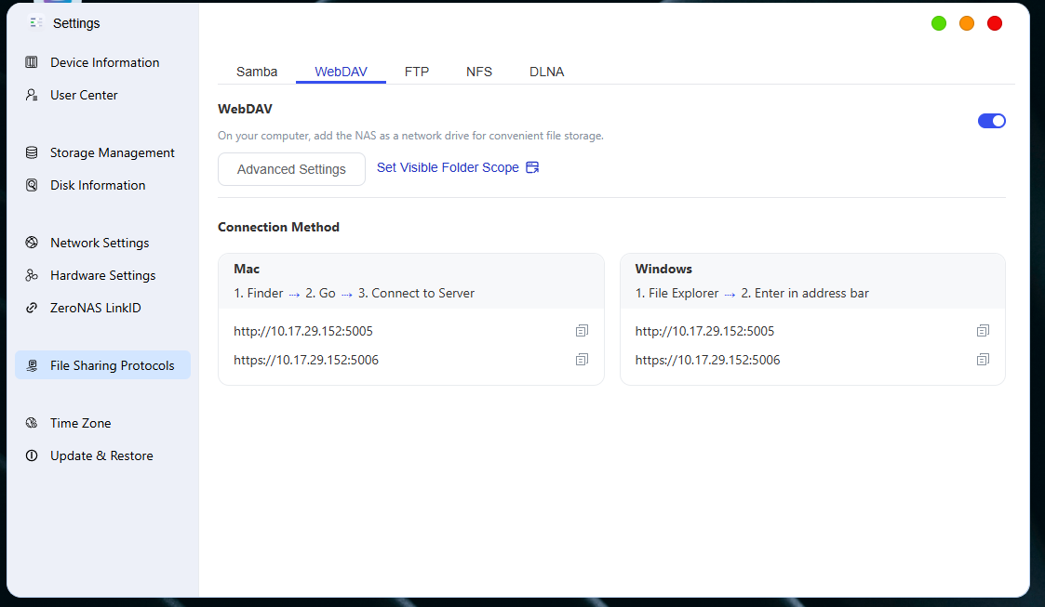This screenshot has height=607, width=1045.
Task: Open the DLNA tab
Action: coord(546,72)
